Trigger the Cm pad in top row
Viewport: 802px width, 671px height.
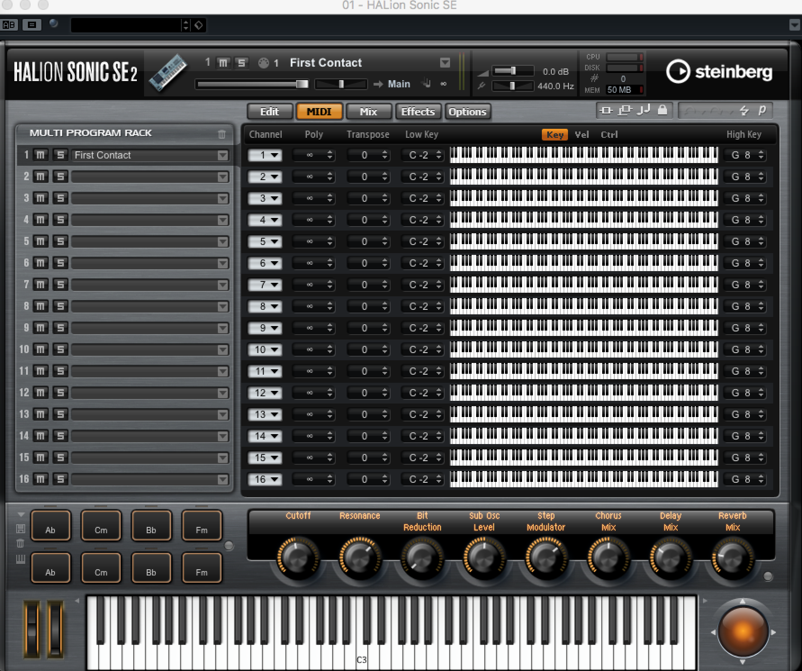101,525
